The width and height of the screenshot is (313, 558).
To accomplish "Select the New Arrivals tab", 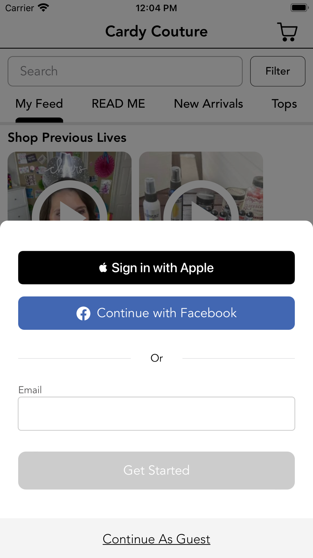I will [208, 104].
